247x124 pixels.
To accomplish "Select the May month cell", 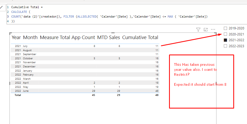I will [26, 87].
